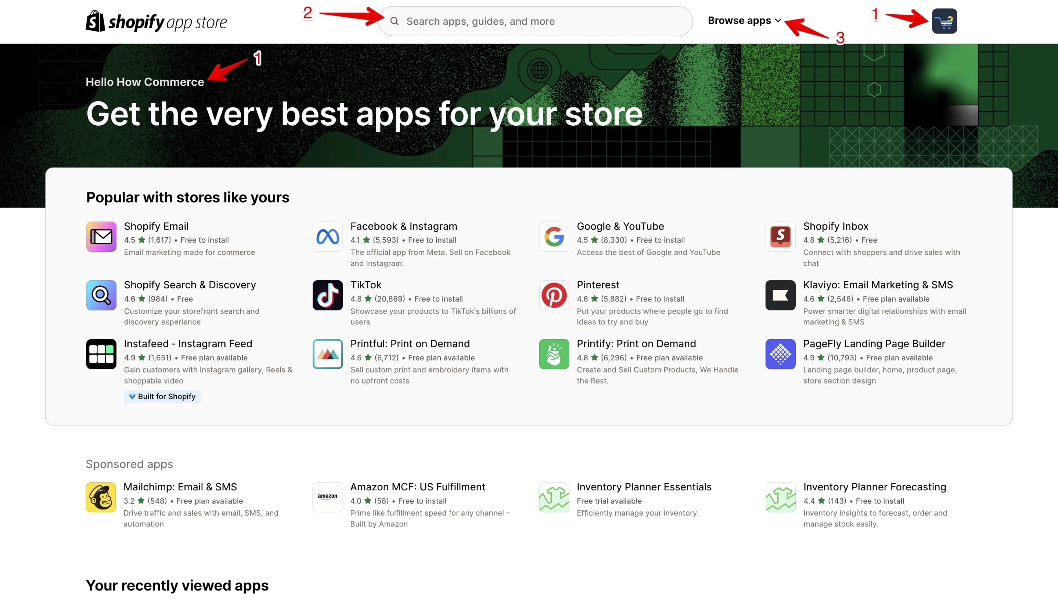Screen dimensions: 1058x605
Task: Open the store account avatar menu
Action: 944,21
